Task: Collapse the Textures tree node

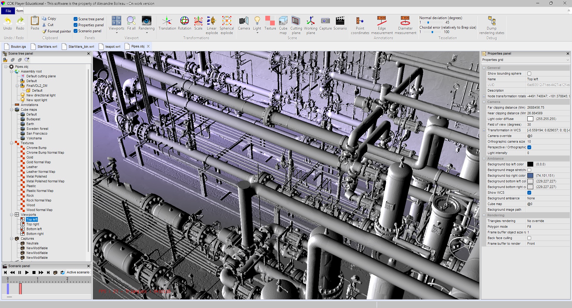Action: [x=12, y=143]
